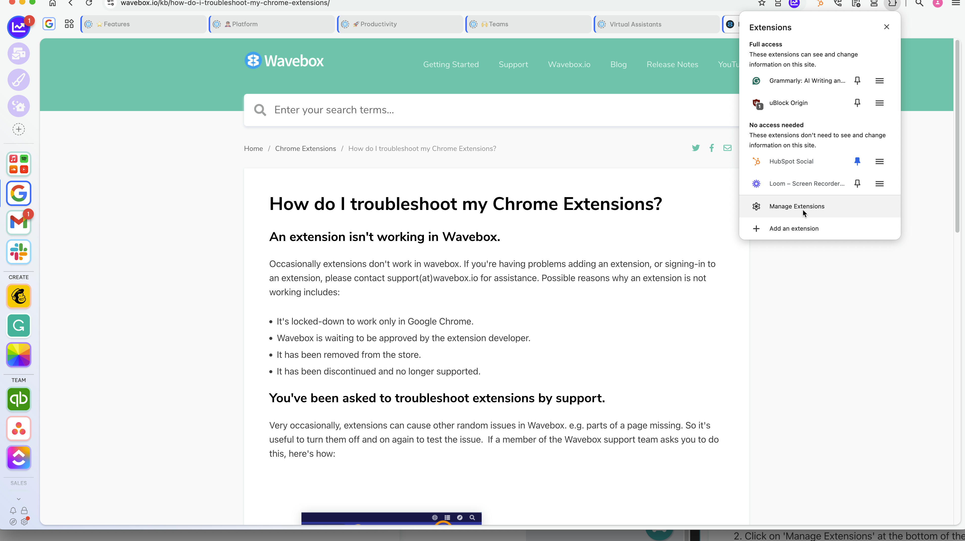Switch to the Productivity tab
The image size is (965, 541).
(x=400, y=24)
